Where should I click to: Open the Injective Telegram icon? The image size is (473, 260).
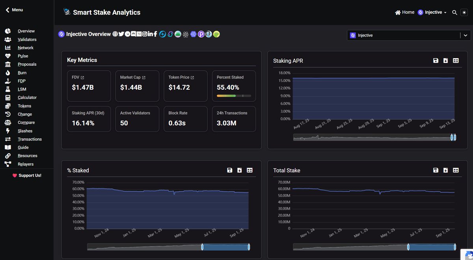point(127,34)
